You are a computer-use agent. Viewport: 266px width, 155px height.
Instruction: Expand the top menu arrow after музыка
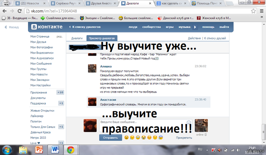[195, 27]
